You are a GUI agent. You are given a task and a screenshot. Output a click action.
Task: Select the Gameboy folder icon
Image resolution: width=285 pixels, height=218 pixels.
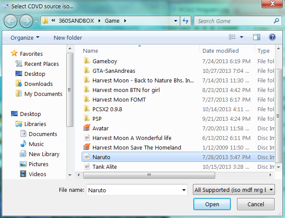click(x=87, y=61)
